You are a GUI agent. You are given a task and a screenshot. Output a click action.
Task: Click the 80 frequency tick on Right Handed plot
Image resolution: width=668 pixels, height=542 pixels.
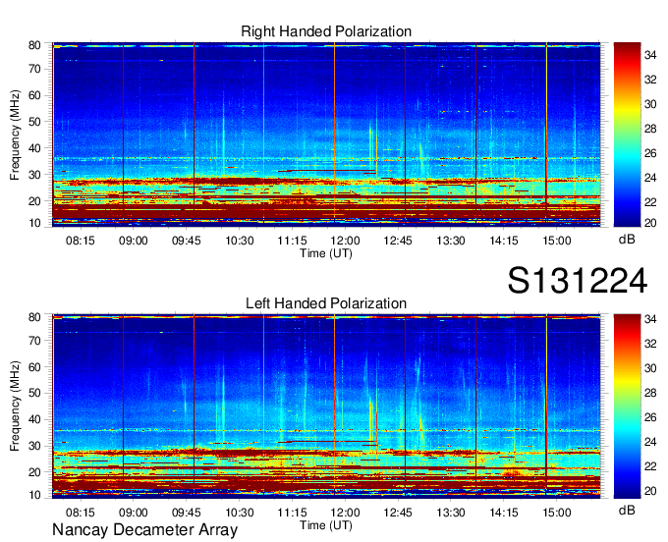click(x=34, y=45)
